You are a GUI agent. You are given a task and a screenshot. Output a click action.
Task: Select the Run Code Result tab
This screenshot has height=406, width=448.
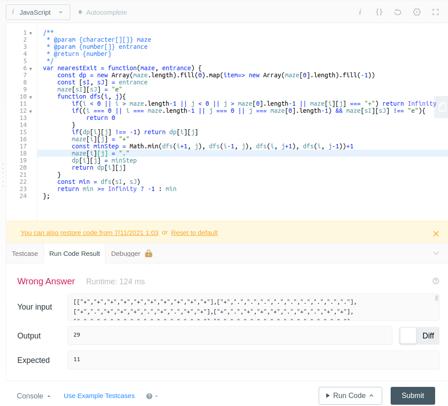75,254
